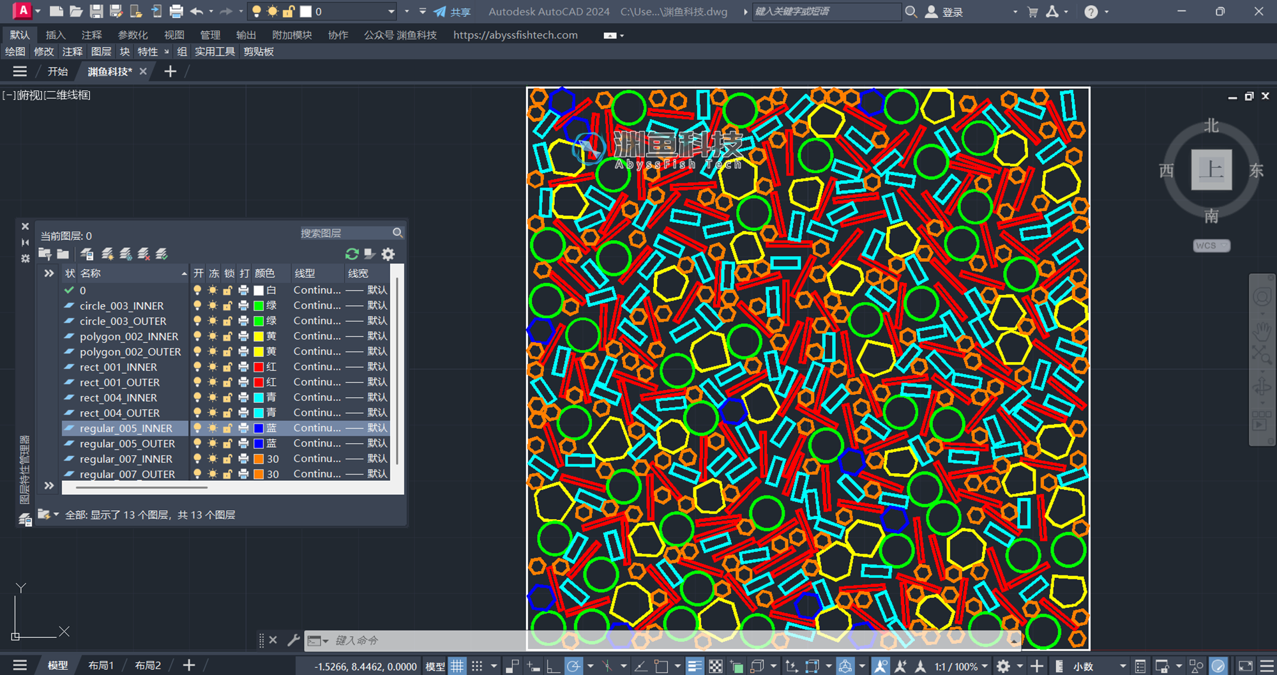This screenshot has width=1277, height=675.
Task: Click the workspace switching gear in status bar
Action: pyautogui.click(x=1003, y=666)
